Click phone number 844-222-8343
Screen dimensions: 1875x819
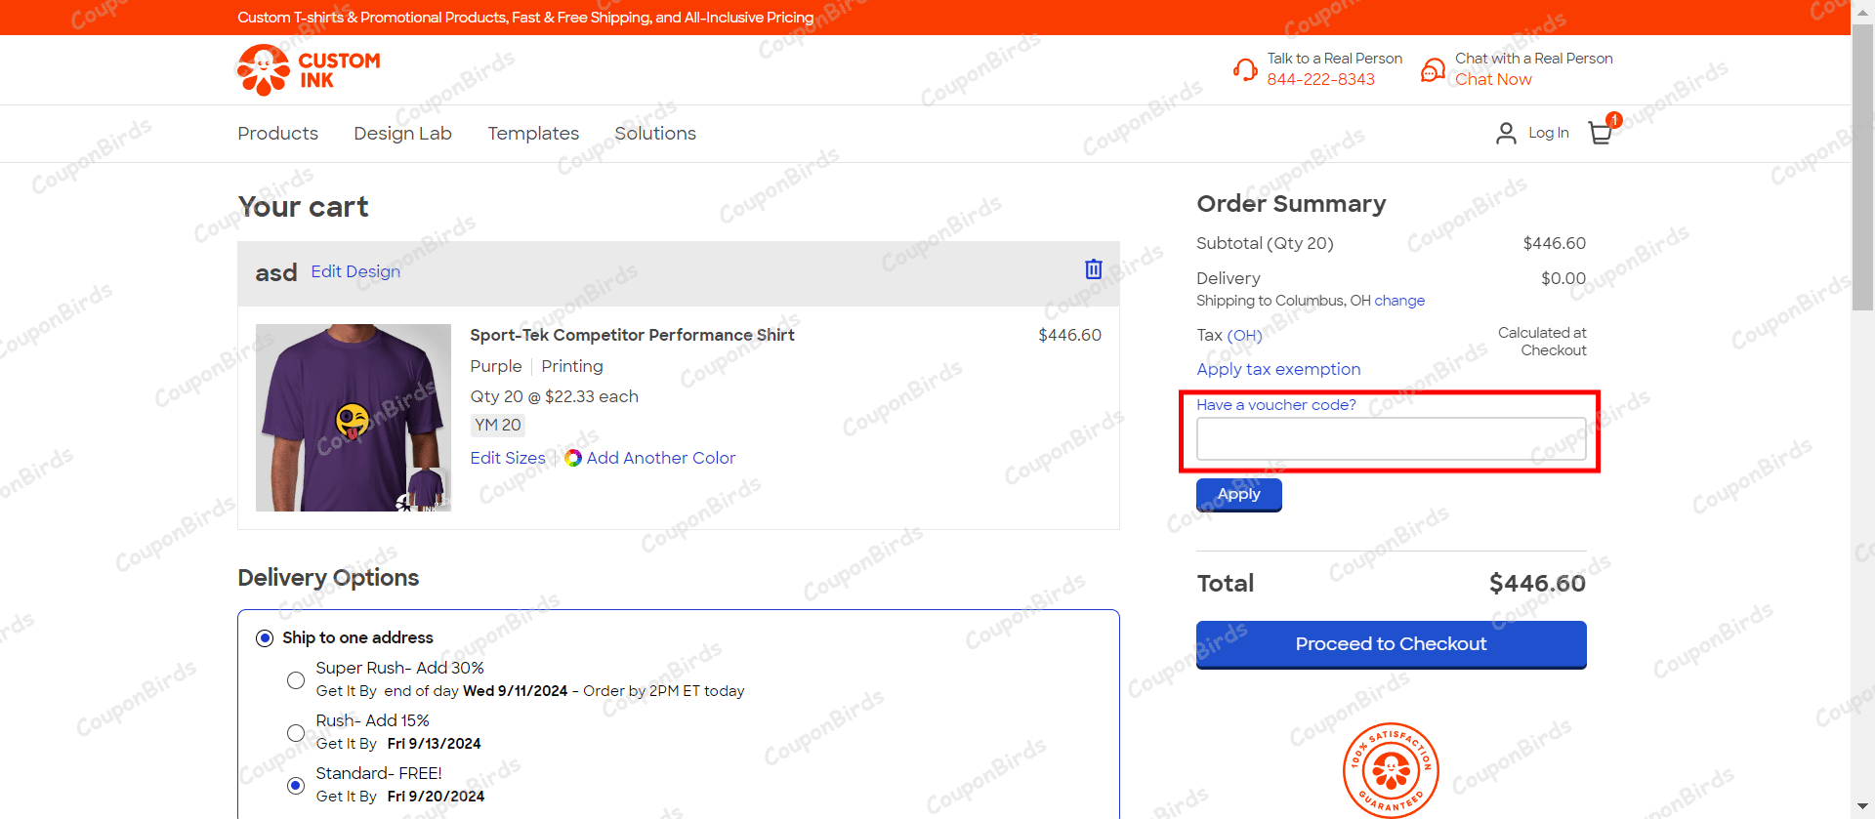tap(1321, 80)
